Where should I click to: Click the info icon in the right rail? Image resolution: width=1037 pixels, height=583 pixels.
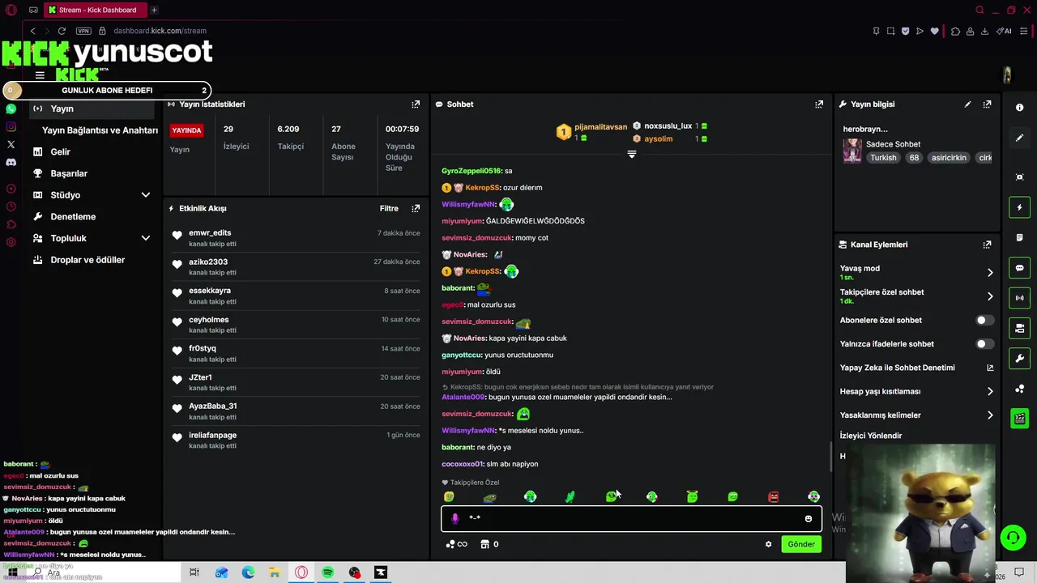[x=1020, y=108]
